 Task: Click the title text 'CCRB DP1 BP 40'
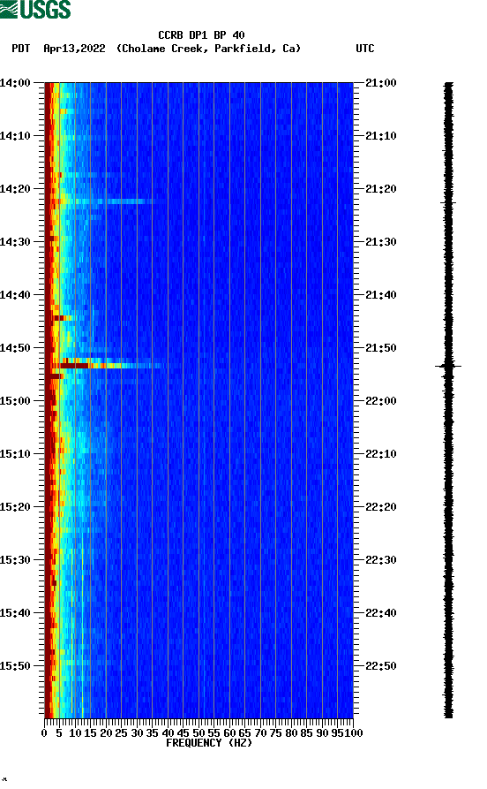pos(201,35)
